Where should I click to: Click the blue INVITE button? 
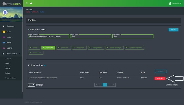coord(174,30)
